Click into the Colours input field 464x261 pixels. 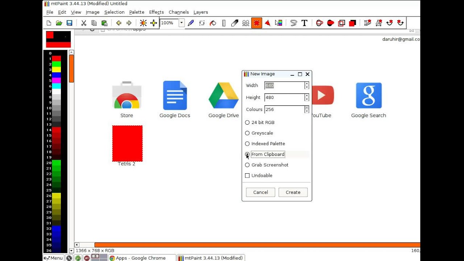(284, 109)
